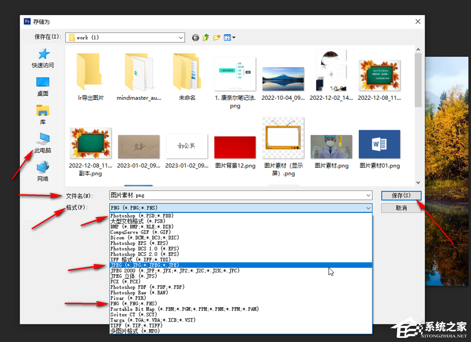Click the 保存(S) save button

tap(401, 195)
